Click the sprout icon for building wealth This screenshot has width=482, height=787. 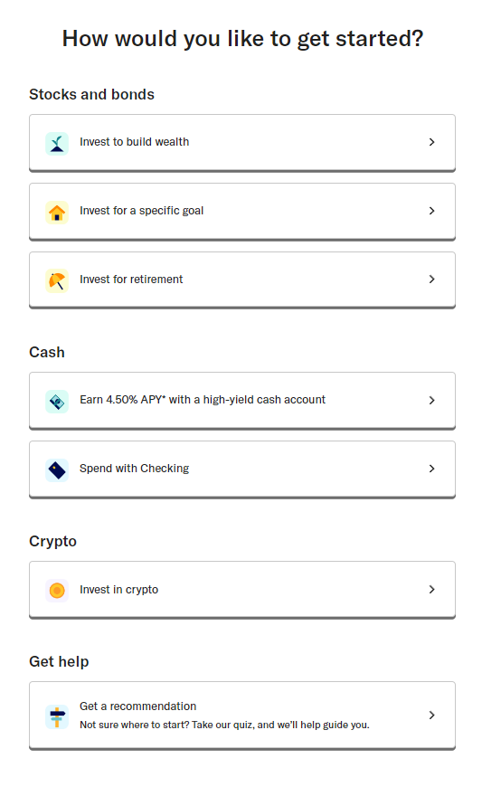coord(57,143)
